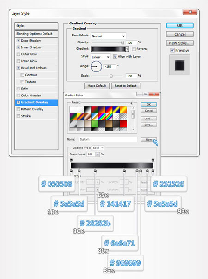This screenshot has width=208, height=279.
Task: Select the 65% color stop under gradient bar
Action: click(x=124, y=171)
